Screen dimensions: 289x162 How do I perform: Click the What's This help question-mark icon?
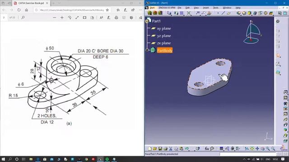(198, 148)
